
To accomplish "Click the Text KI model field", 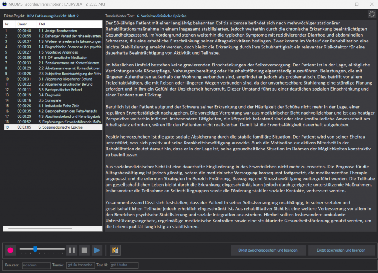I will pyautogui.click(x=123, y=265).
